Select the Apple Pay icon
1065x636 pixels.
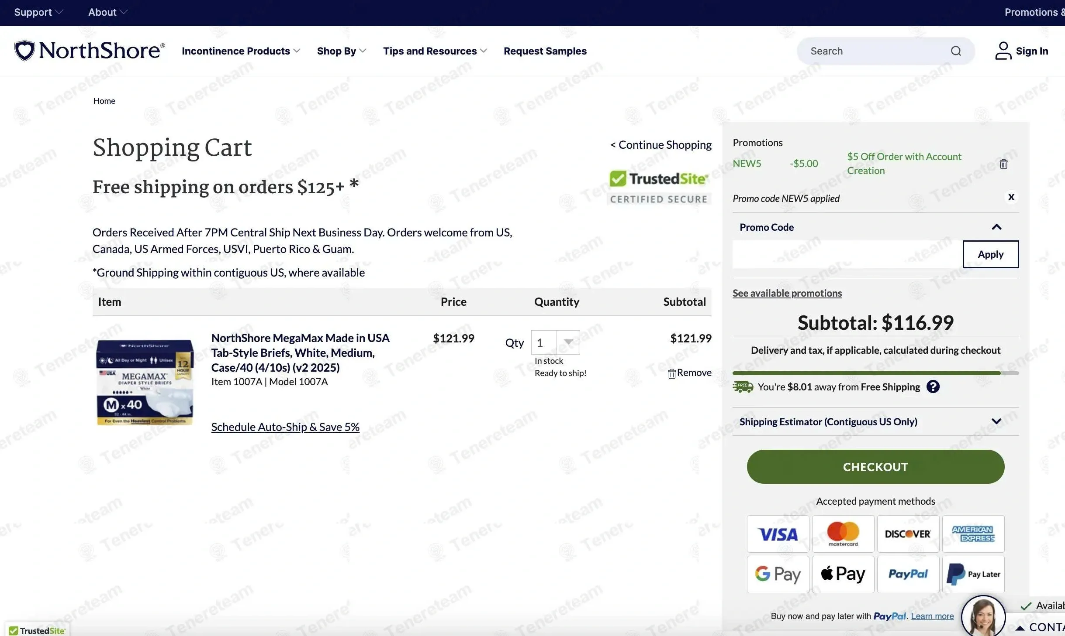click(x=843, y=574)
